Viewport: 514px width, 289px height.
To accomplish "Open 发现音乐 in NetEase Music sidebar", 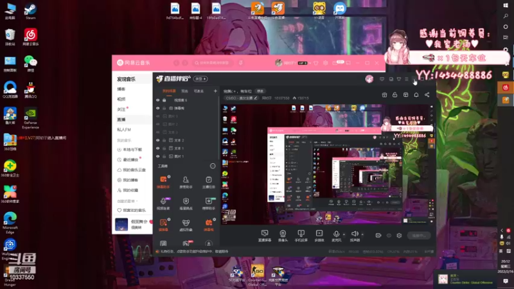I will click(x=126, y=79).
